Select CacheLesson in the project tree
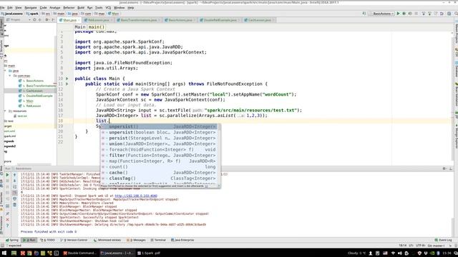Image resolution: width=458 pixels, height=257 pixels. click(34, 91)
